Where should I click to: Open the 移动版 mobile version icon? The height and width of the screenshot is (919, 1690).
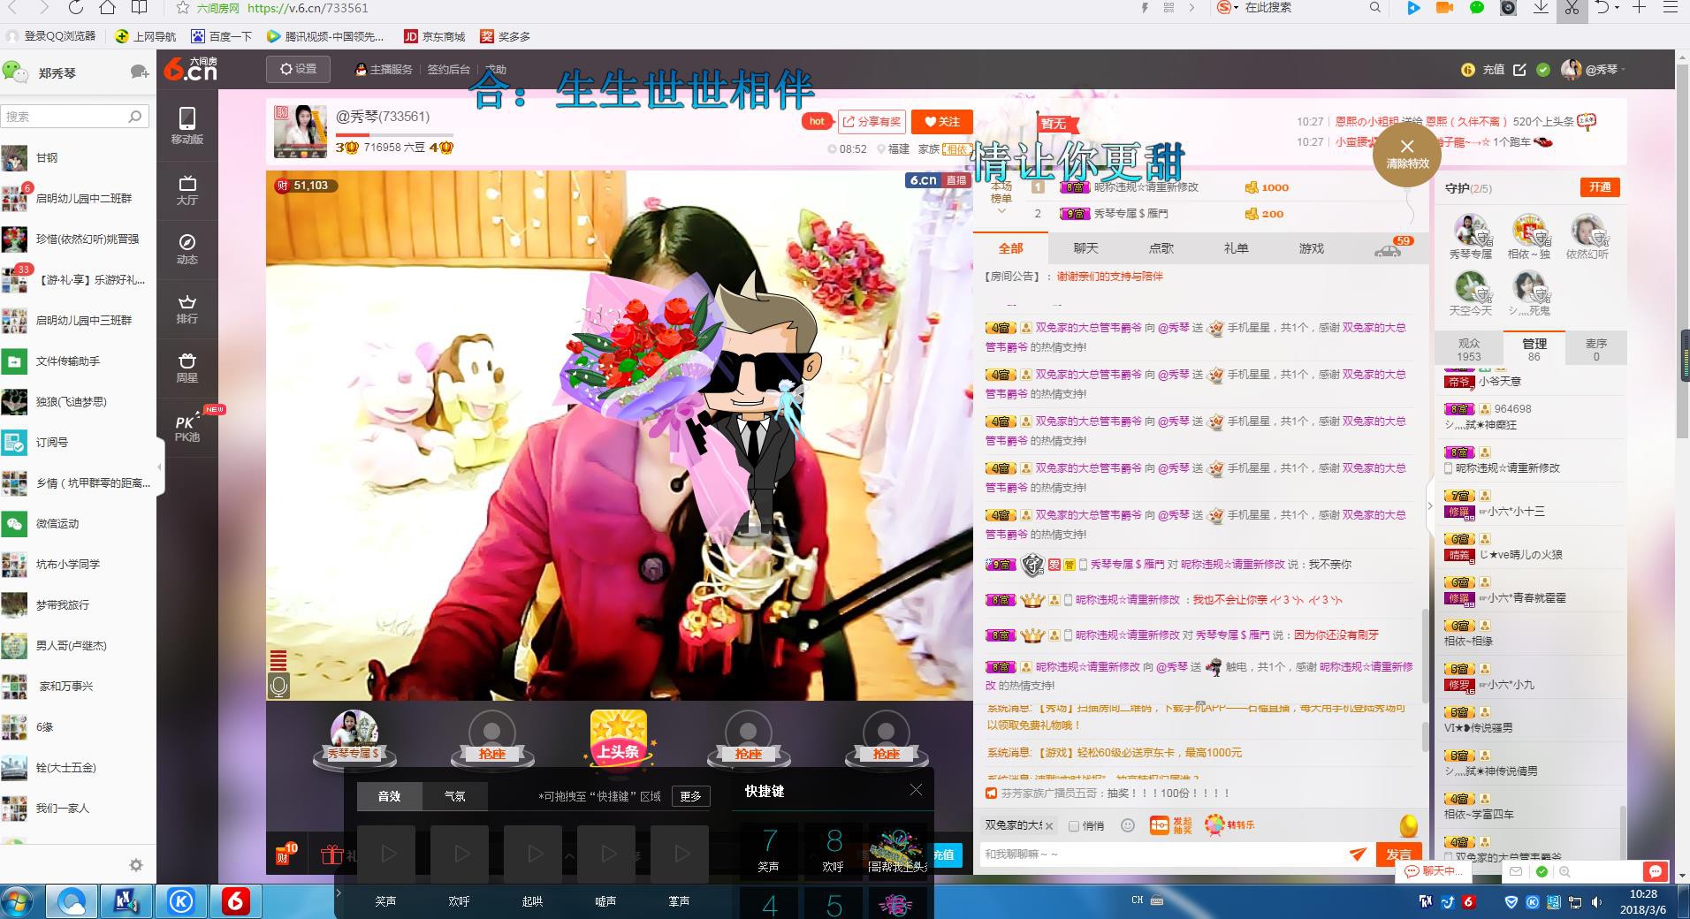187,125
